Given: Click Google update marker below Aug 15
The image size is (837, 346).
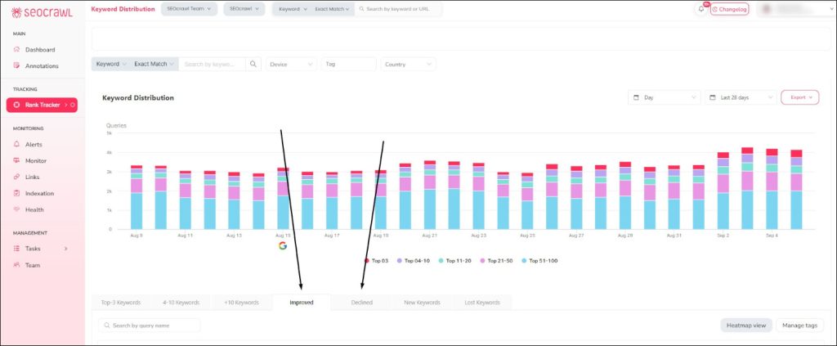Looking at the screenshot, I should pos(283,245).
